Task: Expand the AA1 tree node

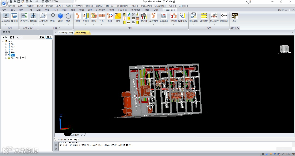Action: [x=6, y=44]
